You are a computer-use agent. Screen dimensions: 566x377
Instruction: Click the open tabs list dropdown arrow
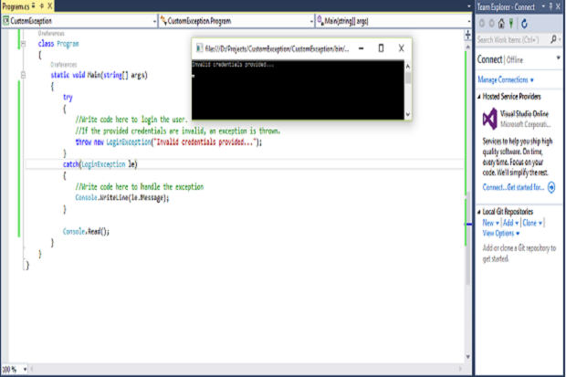point(469,6)
